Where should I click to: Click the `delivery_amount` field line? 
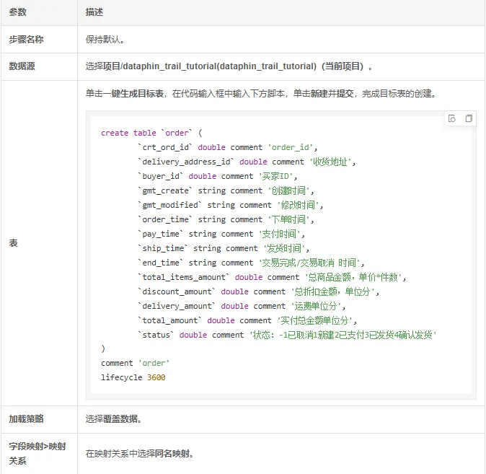click(x=242, y=306)
